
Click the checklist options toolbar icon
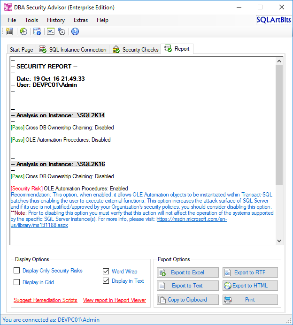[51, 31]
